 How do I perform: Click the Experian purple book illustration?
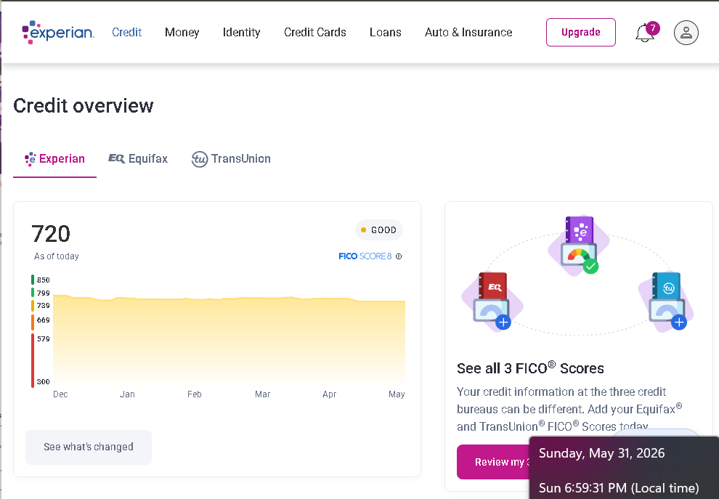point(580,246)
